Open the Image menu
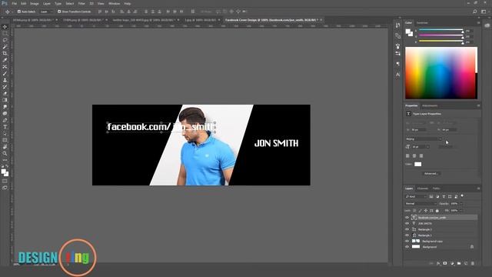492x277 pixels. [x=34, y=3]
